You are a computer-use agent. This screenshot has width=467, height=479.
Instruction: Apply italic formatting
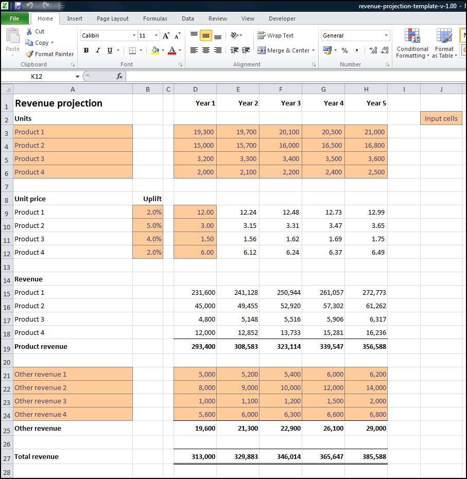click(97, 51)
